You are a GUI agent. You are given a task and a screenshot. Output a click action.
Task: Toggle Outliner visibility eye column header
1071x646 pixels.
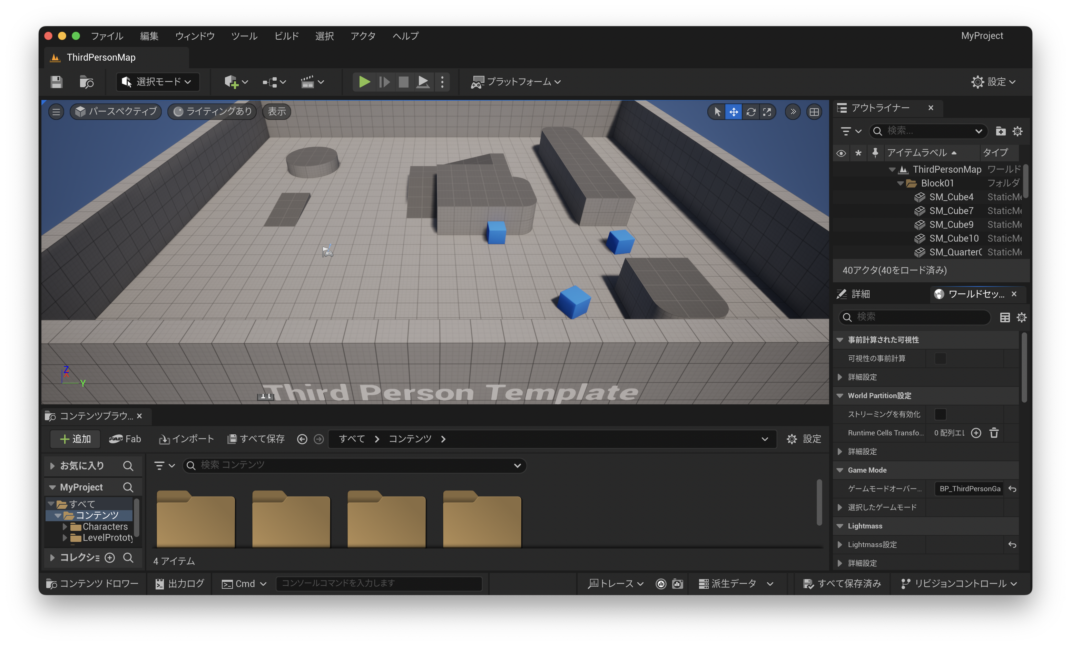click(841, 153)
